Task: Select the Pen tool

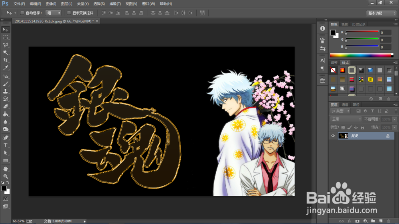Action: (x=5, y=138)
